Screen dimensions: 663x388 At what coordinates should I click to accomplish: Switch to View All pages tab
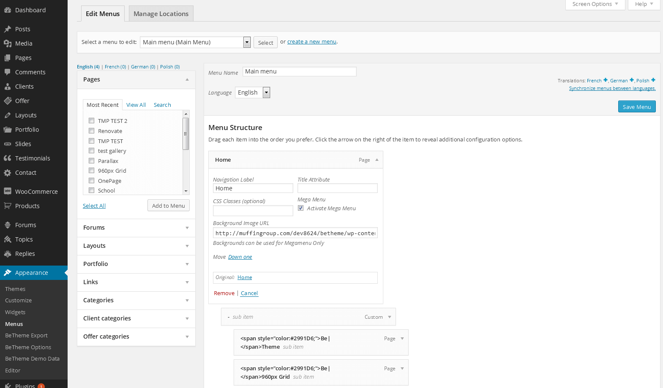[136, 105]
